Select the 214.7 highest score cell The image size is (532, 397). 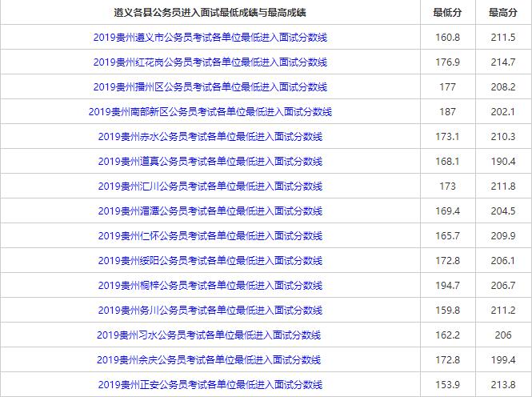click(x=502, y=62)
